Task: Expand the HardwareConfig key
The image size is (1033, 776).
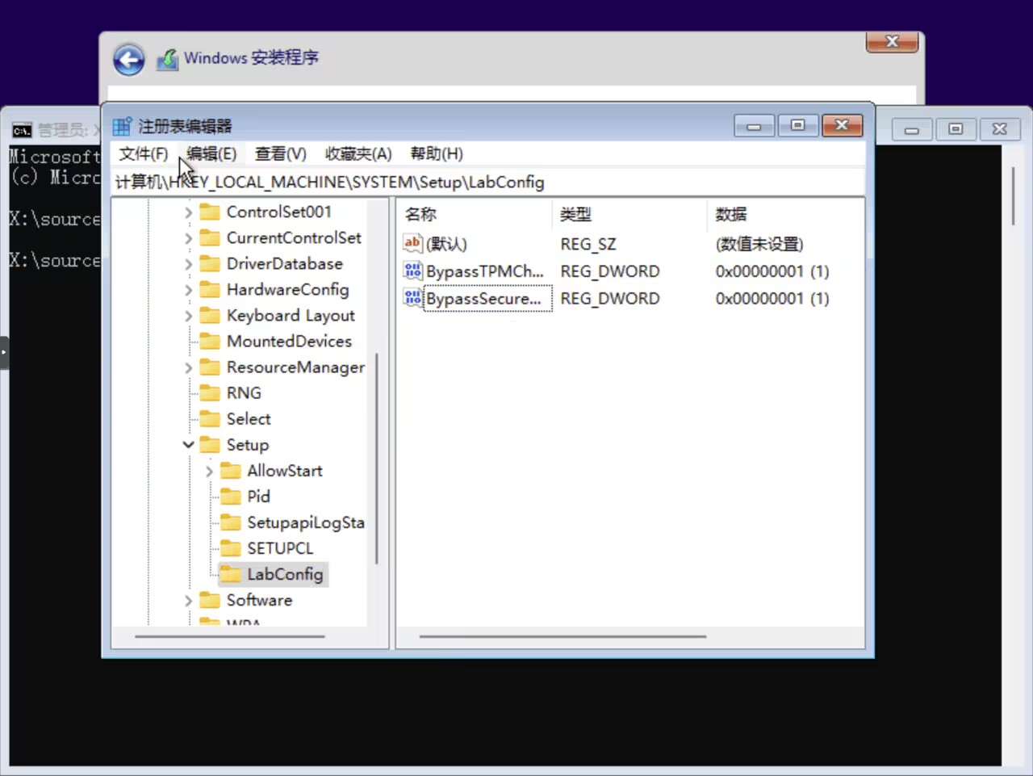Action: pyautogui.click(x=188, y=290)
